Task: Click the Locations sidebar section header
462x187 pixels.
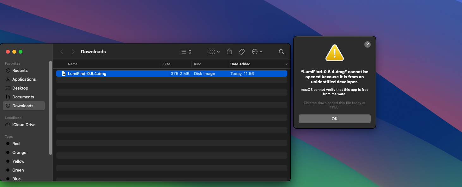Action: coord(13,118)
